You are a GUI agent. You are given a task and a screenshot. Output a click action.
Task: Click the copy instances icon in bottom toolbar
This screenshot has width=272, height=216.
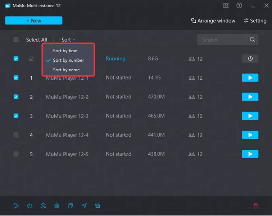click(x=71, y=206)
